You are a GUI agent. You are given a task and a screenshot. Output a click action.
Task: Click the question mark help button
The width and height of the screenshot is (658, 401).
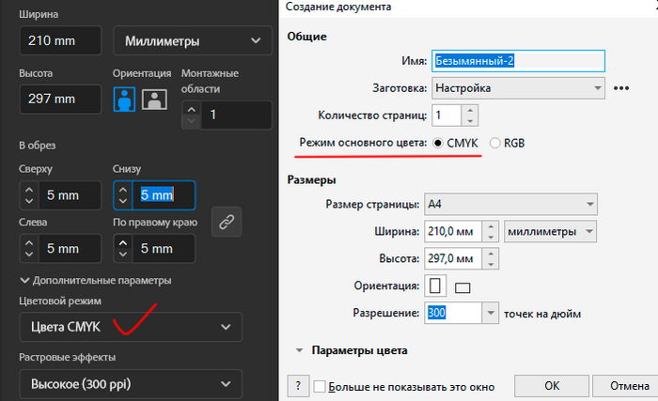point(297,386)
